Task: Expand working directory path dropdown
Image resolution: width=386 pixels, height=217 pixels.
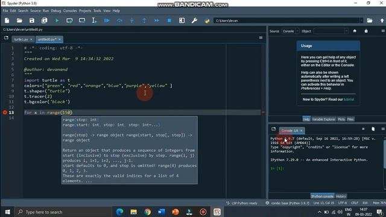Action: [x=361, y=20]
